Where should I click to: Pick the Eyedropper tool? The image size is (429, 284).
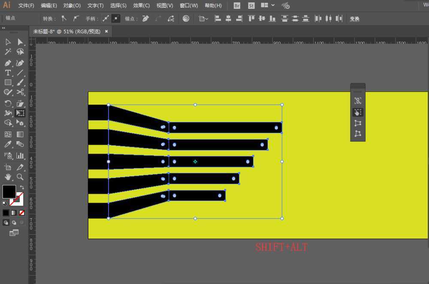[x=8, y=144]
